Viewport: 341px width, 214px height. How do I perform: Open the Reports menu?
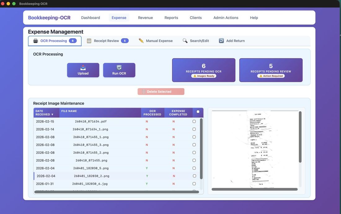point(171,18)
